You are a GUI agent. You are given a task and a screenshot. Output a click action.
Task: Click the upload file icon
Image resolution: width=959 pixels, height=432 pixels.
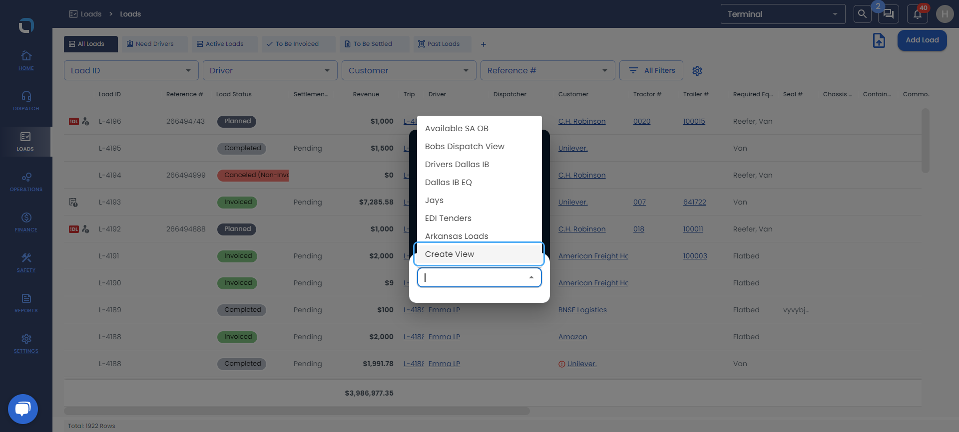[x=879, y=40]
